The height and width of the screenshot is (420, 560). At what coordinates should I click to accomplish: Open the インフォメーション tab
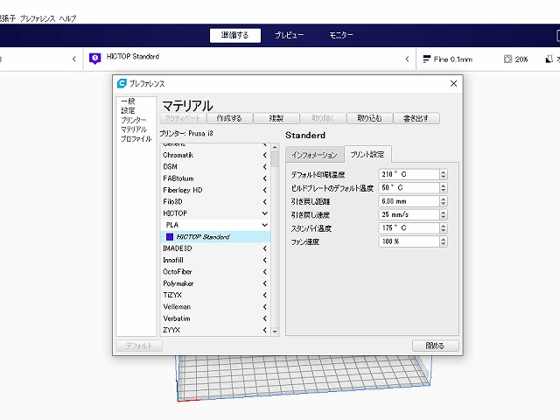pyautogui.click(x=315, y=155)
